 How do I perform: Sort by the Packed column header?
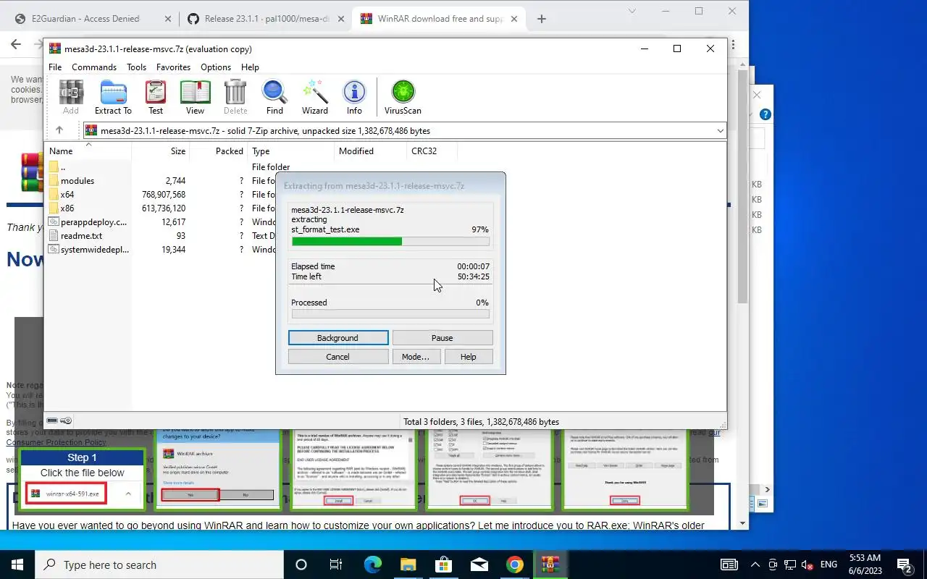click(x=219, y=151)
